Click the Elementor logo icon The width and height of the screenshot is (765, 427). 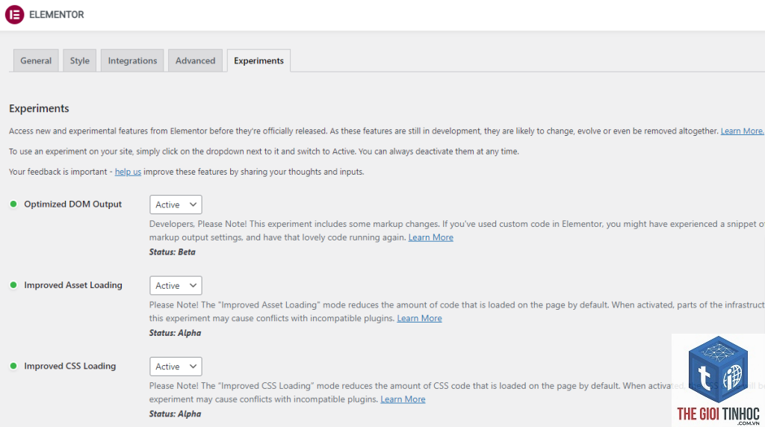[15, 15]
